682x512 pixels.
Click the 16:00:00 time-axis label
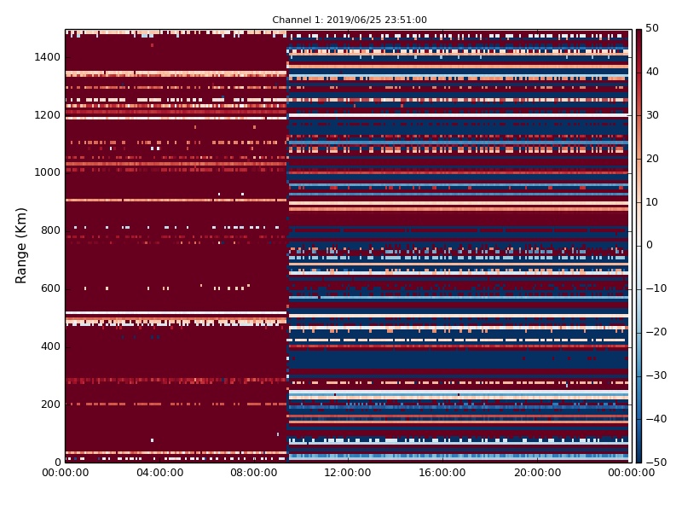pyautogui.click(x=442, y=473)
